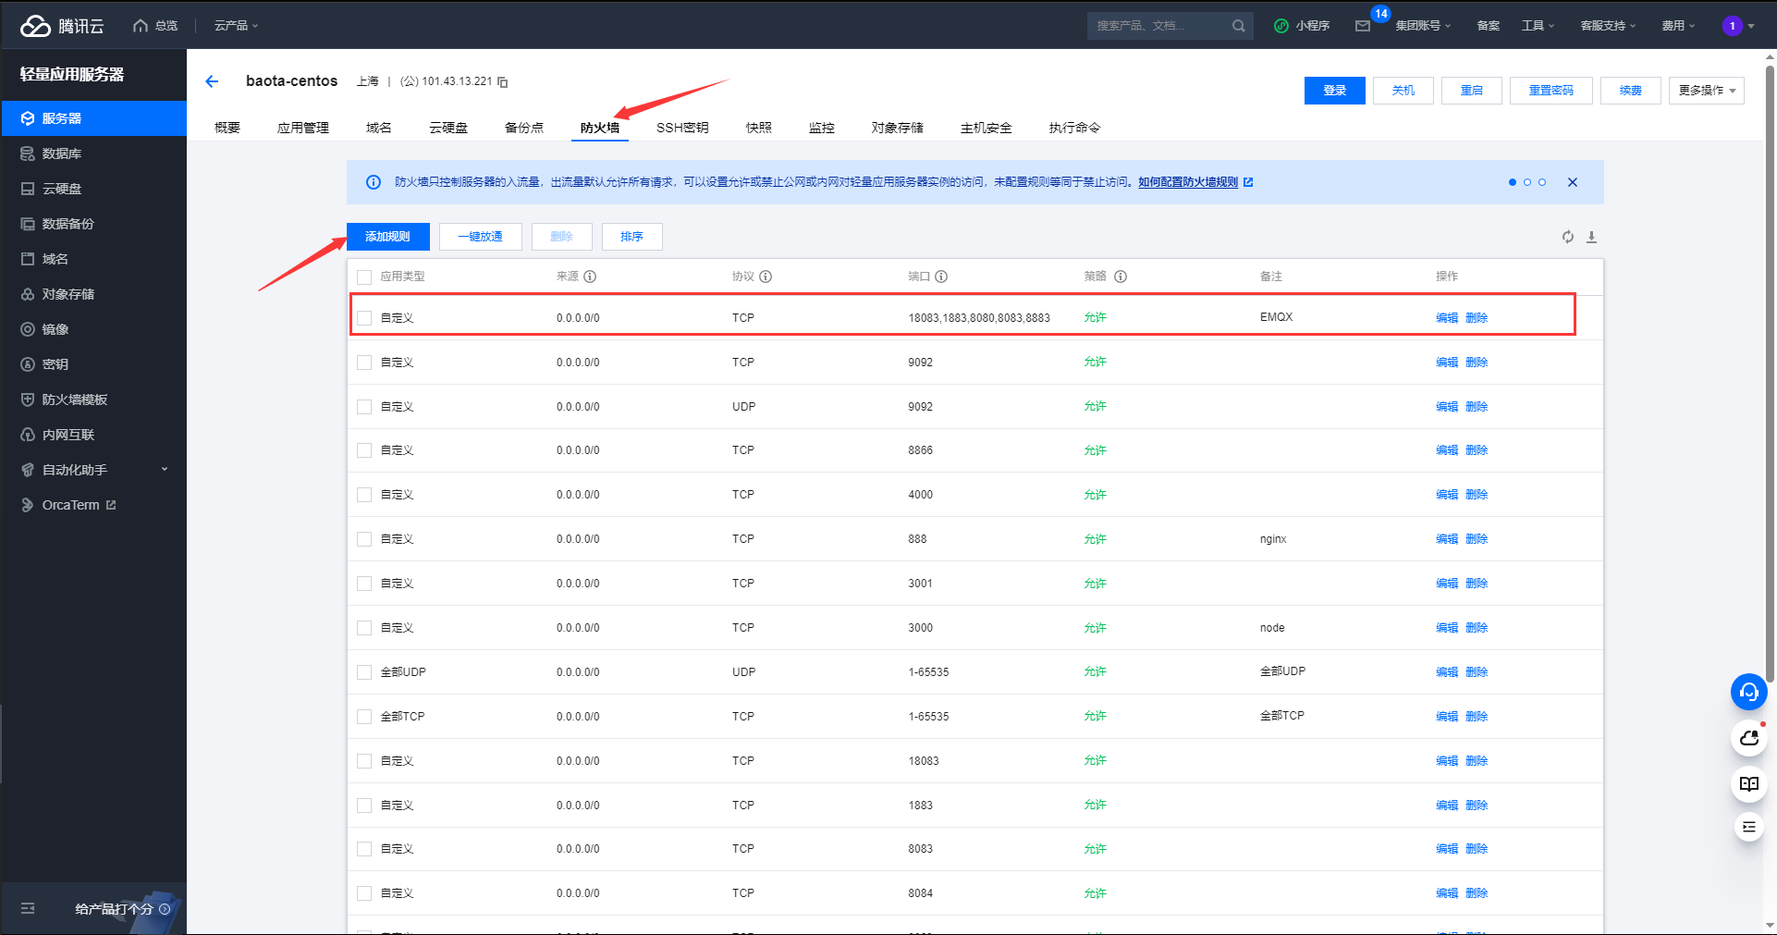The width and height of the screenshot is (1777, 935).
Task: Click the 重置密码 button
Action: point(1550,91)
